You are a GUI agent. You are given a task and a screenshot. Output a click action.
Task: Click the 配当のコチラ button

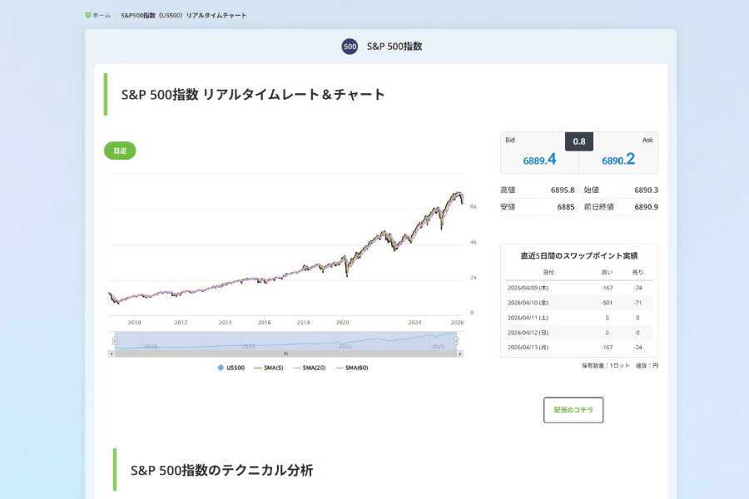pyautogui.click(x=573, y=409)
